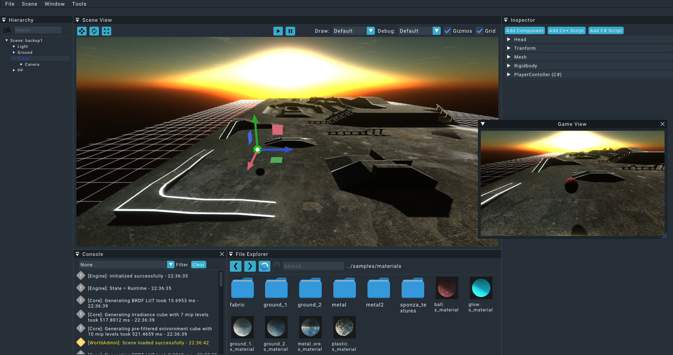
Task: Open the Window menu
Action: pos(55,4)
